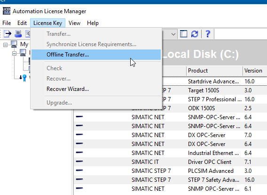Click SIMATIC NET in Industrial Ethernet row

click(x=148, y=153)
